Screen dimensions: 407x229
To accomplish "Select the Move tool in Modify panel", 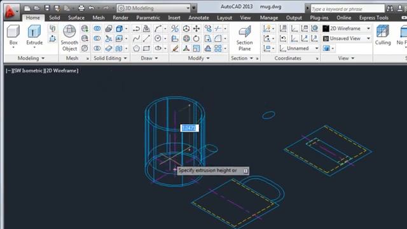I will (x=197, y=29).
